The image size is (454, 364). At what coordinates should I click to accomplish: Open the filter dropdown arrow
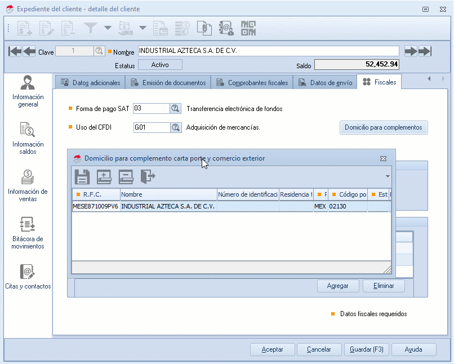tap(108, 28)
